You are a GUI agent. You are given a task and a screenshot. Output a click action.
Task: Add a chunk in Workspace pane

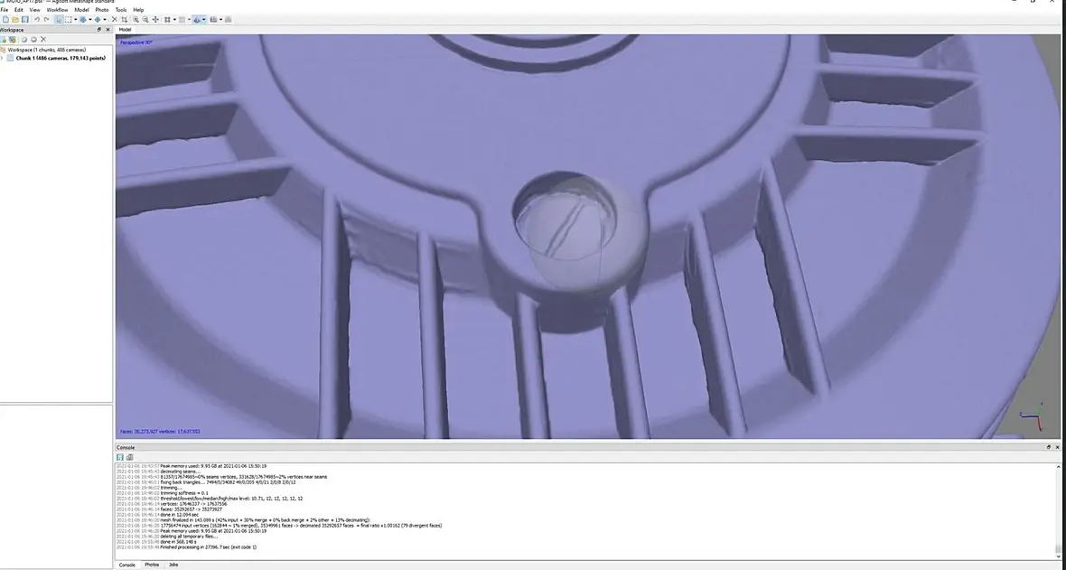[5, 40]
